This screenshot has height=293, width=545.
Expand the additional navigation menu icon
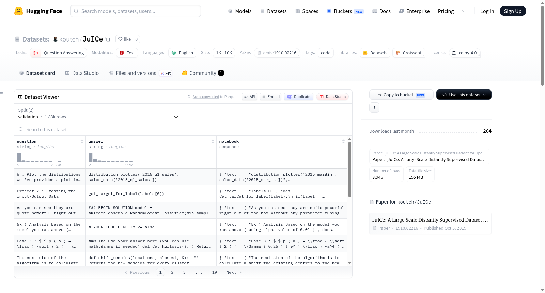point(465,11)
